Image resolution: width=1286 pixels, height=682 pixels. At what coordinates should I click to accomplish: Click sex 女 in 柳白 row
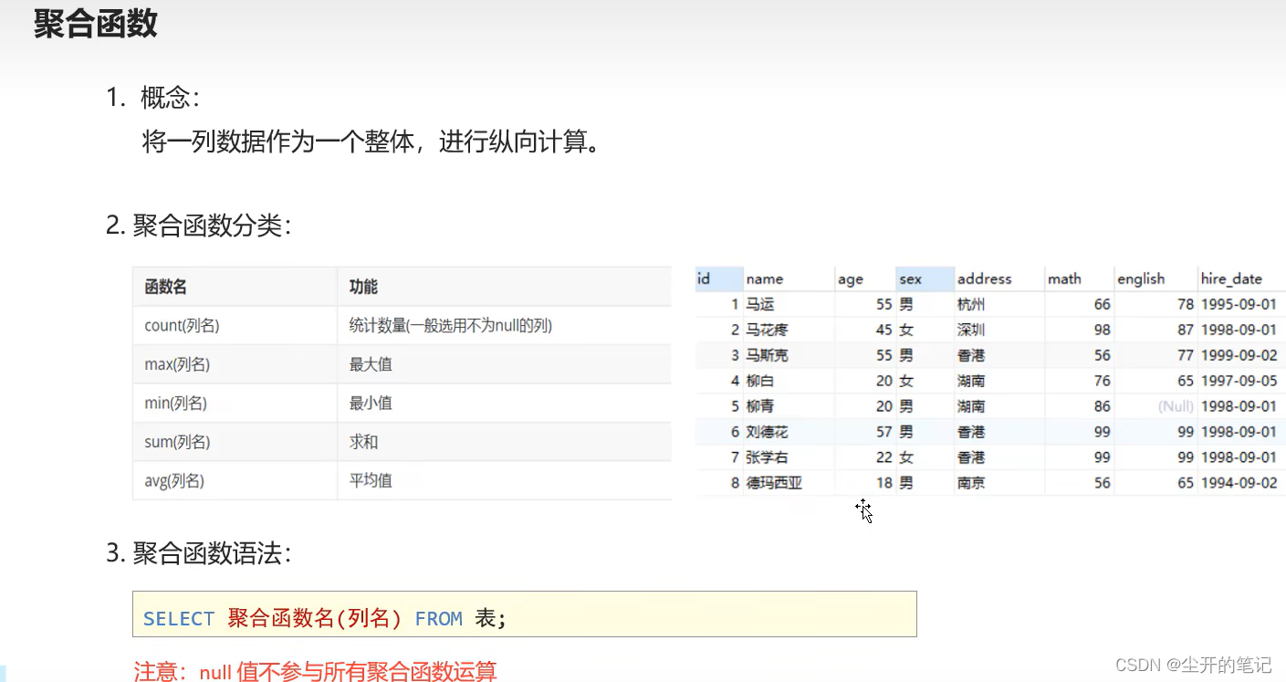tap(906, 381)
